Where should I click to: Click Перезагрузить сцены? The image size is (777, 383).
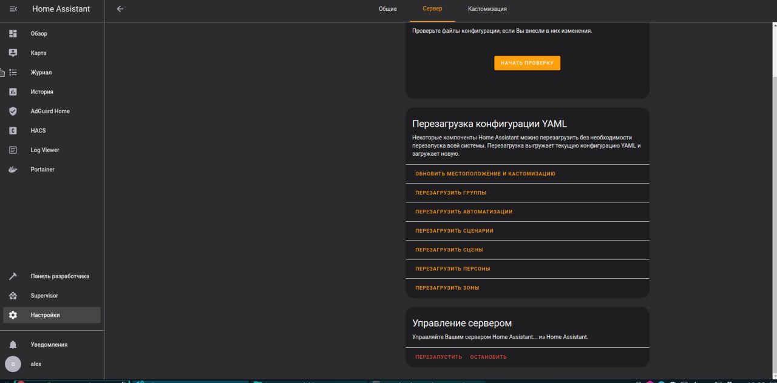(x=449, y=250)
